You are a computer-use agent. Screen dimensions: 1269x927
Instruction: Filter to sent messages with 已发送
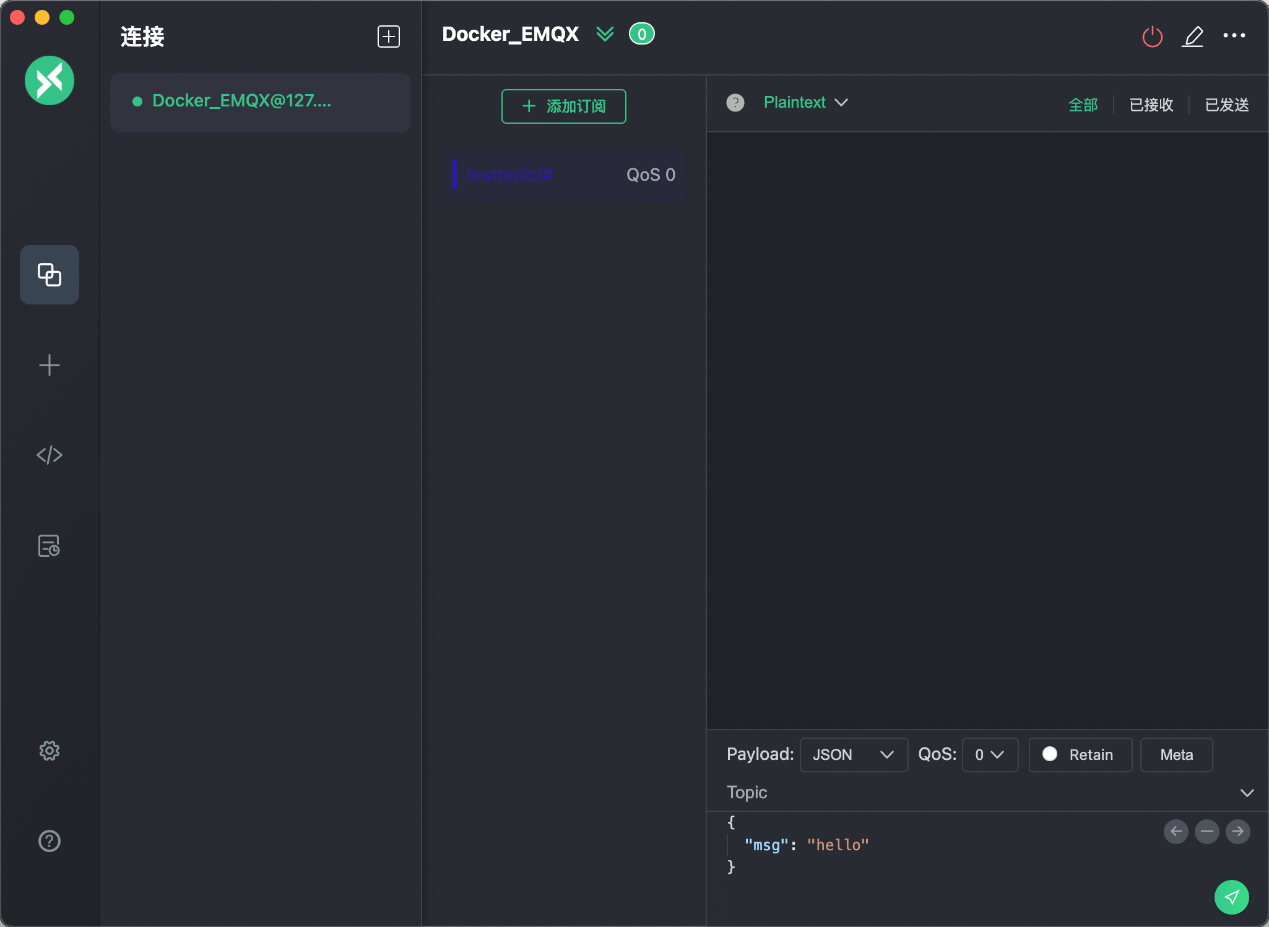pyautogui.click(x=1227, y=105)
